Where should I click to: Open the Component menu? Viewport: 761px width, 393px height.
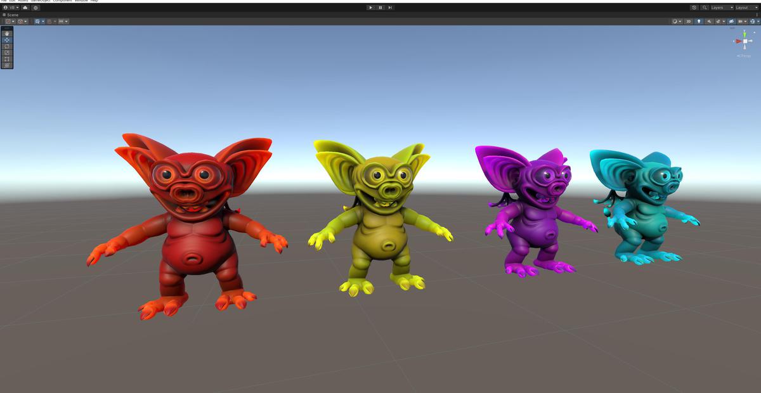pyautogui.click(x=63, y=1)
